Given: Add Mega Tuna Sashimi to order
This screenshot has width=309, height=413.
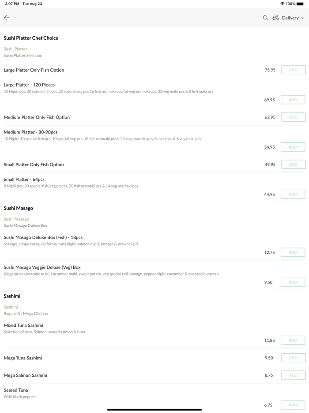Looking at the screenshot, I should coord(293,358).
